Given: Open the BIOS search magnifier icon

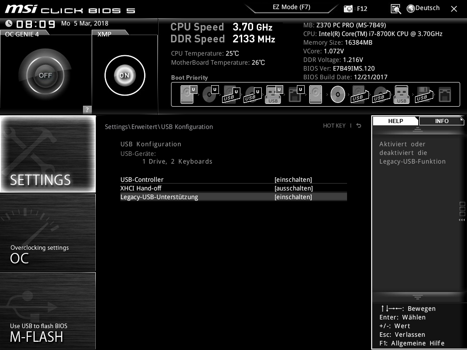Looking at the screenshot, I should point(396,9).
